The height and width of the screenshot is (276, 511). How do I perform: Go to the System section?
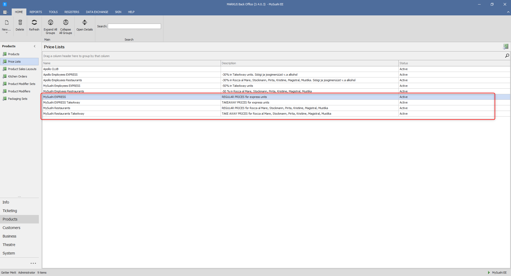point(19,253)
